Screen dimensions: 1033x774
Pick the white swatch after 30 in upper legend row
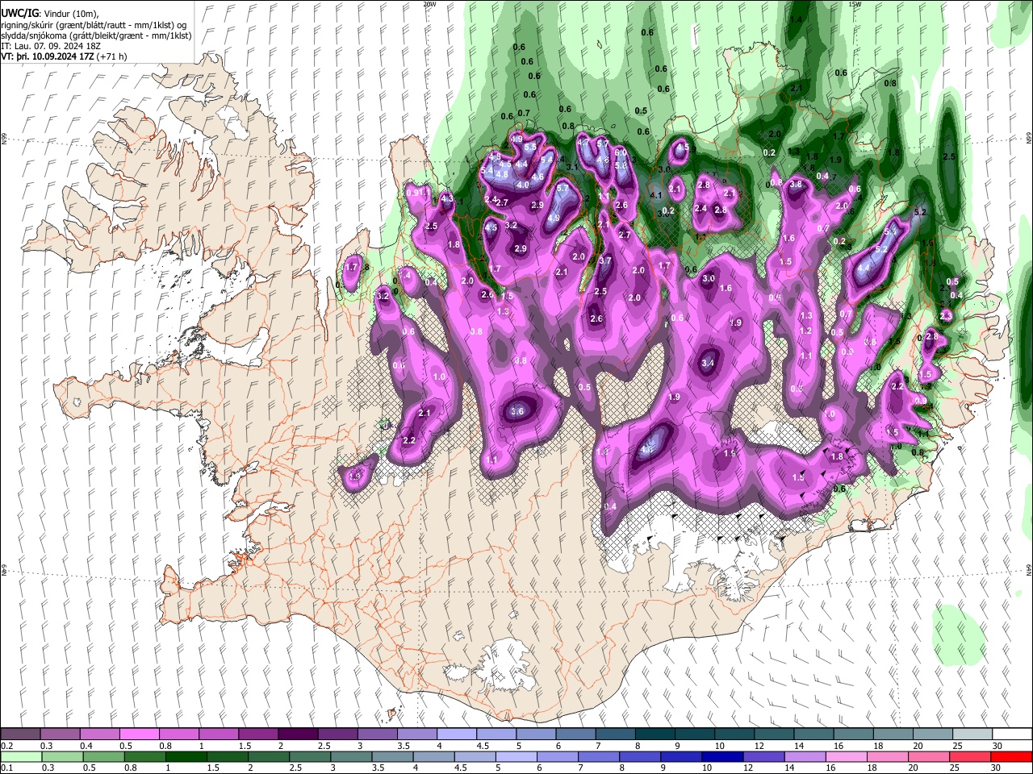point(1012,734)
